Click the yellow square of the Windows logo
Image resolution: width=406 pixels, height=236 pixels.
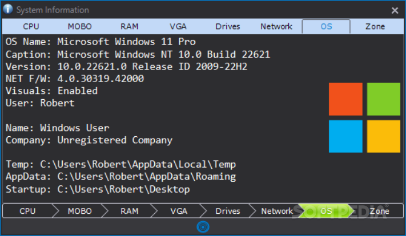(384, 136)
